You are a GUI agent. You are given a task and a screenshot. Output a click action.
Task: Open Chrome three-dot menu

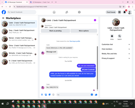pyautogui.click(x=133, y=7)
